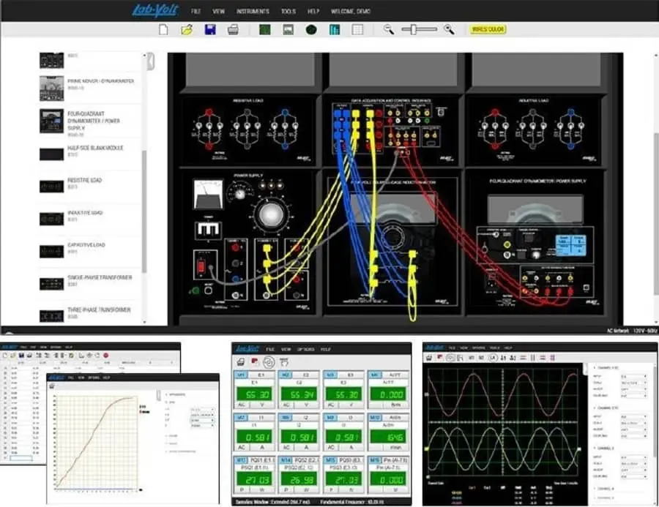Image resolution: width=659 pixels, height=507 pixels.
Task: Open the TOOLS menu in main menu bar
Action: point(288,12)
